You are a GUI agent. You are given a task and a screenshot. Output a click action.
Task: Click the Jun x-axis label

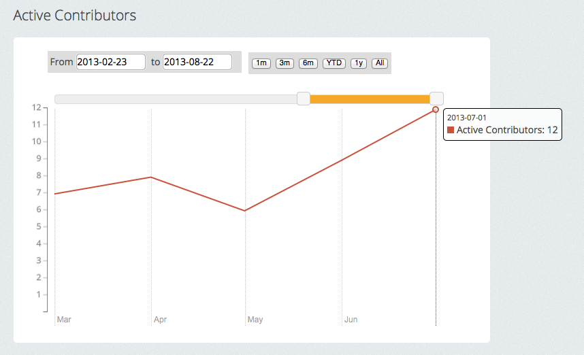351,319
